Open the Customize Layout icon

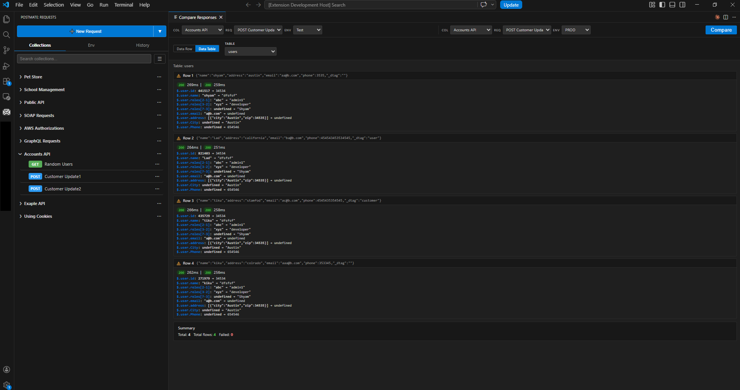(x=652, y=5)
